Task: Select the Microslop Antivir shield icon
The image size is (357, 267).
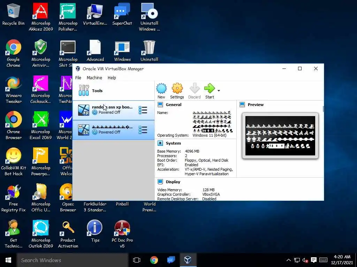Action: (41, 53)
